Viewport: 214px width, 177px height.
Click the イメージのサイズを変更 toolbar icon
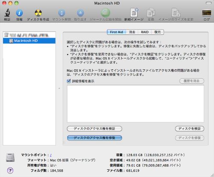coord(176,13)
